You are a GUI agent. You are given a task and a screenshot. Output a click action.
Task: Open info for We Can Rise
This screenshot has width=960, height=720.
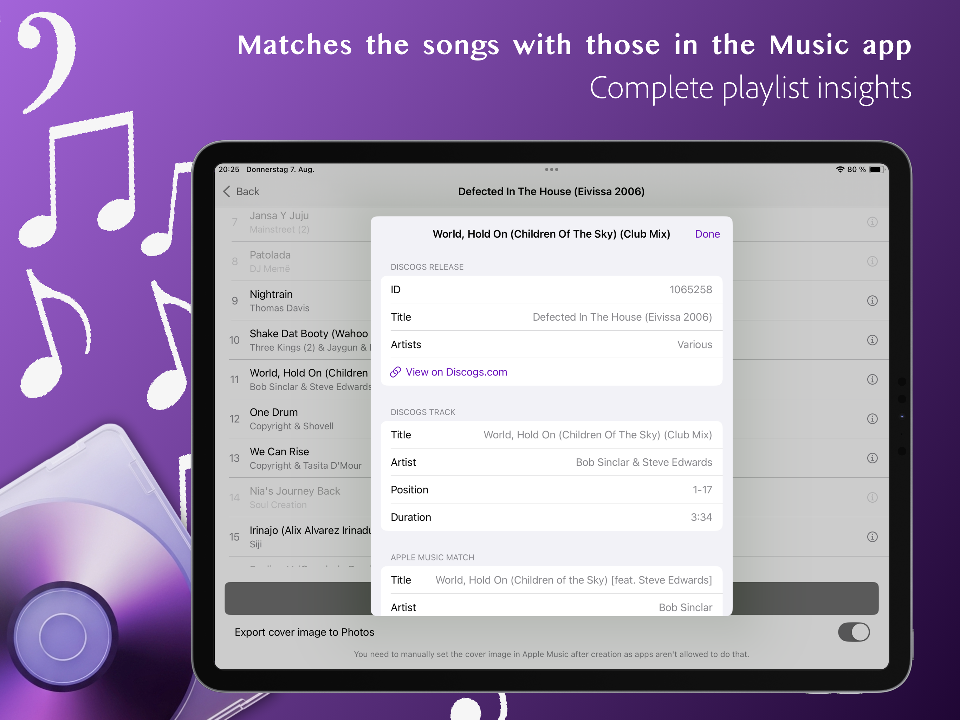pos(873,458)
